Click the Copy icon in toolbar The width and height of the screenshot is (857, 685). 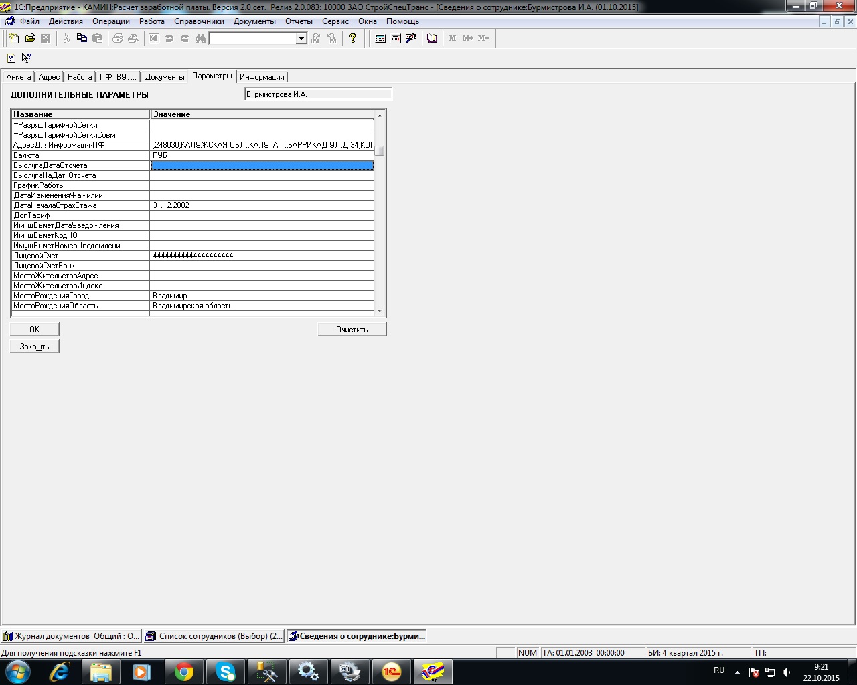[82, 39]
